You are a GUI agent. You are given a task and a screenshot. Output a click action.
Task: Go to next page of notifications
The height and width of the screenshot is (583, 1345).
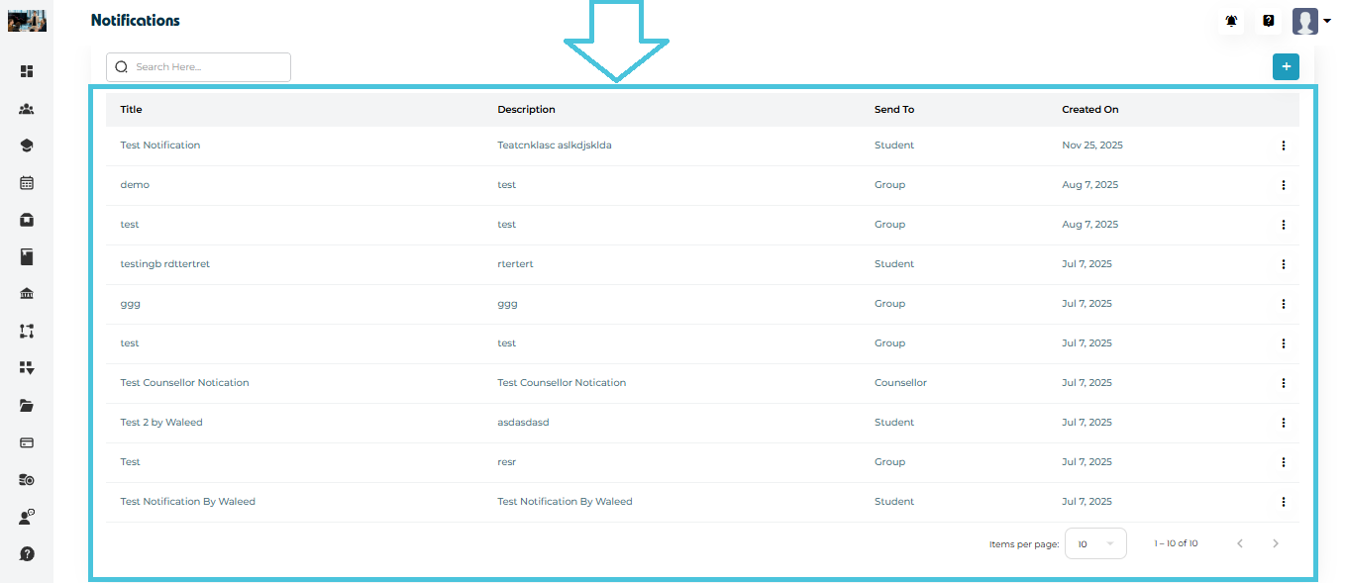pos(1276,543)
